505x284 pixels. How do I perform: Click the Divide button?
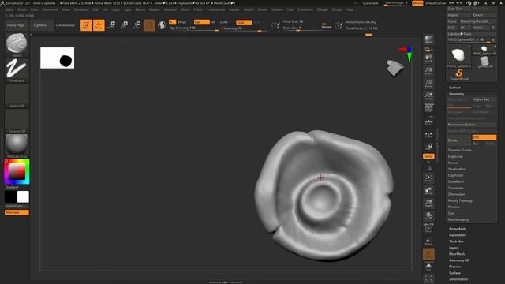click(x=459, y=140)
